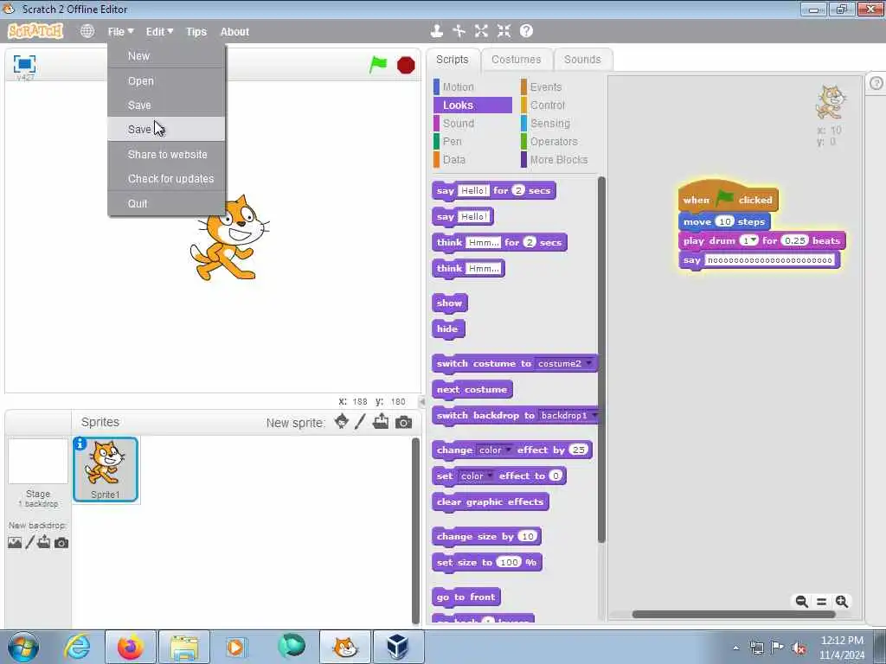Select the Delete scissors tool
The width and height of the screenshot is (886, 664).
459,31
